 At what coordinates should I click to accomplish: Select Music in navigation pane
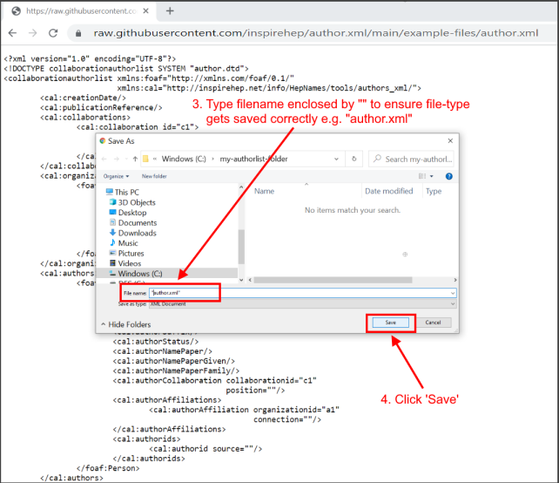click(x=124, y=243)
